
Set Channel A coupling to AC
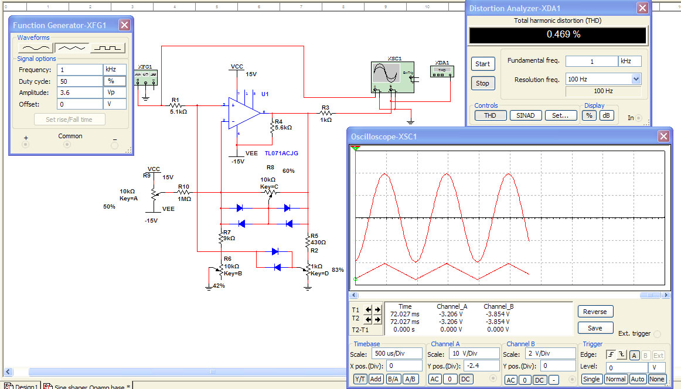pyautogui.click(x=435, y=379)
